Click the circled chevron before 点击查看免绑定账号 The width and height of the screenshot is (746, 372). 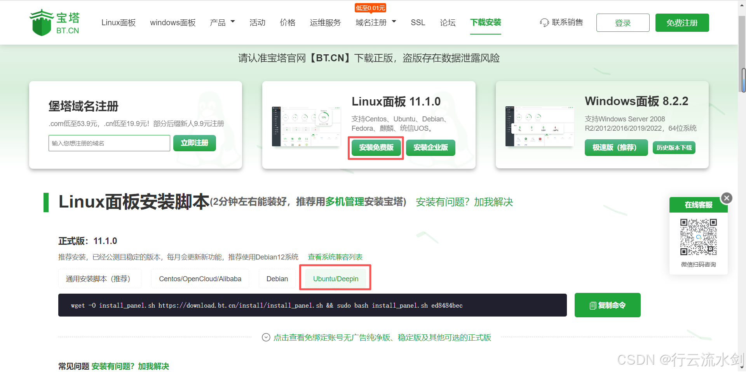266,337
